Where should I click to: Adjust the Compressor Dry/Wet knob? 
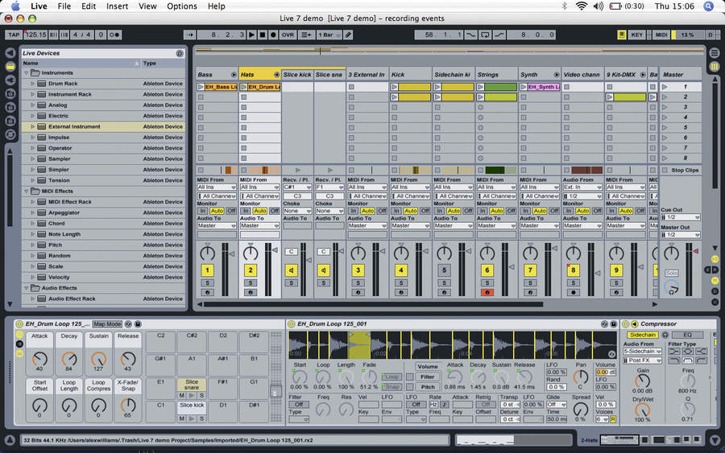click(642, 410)
